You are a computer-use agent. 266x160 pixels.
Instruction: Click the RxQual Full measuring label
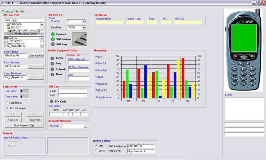(101, 84)
